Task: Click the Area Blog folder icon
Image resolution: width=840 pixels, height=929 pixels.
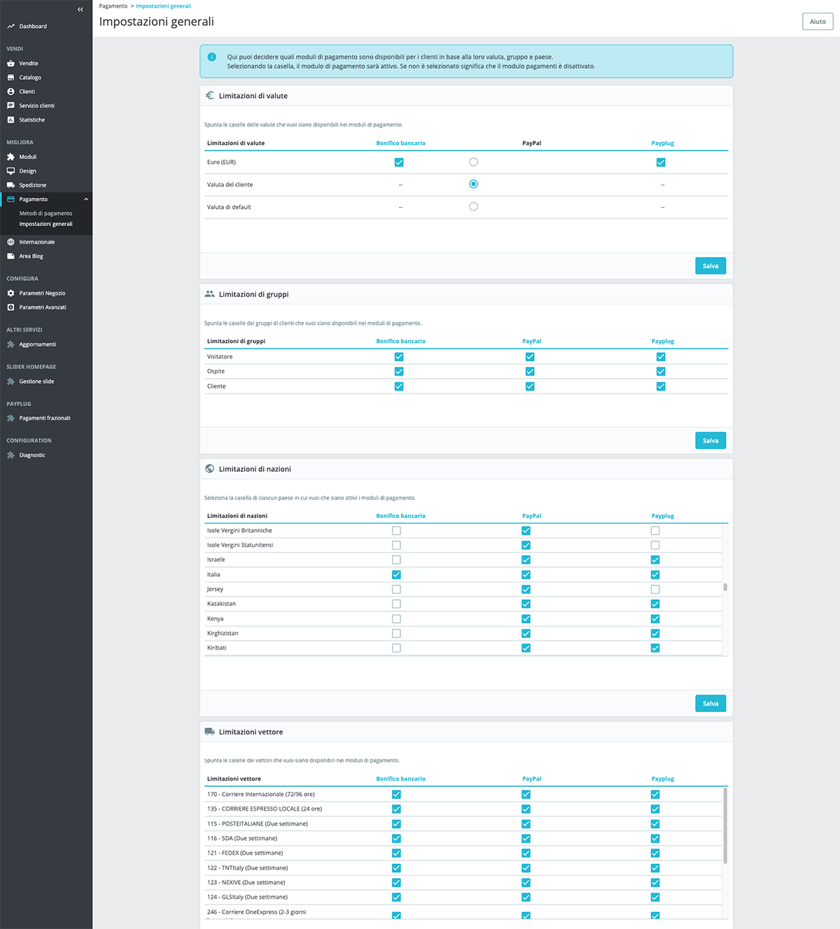Action: coord(10,256)
